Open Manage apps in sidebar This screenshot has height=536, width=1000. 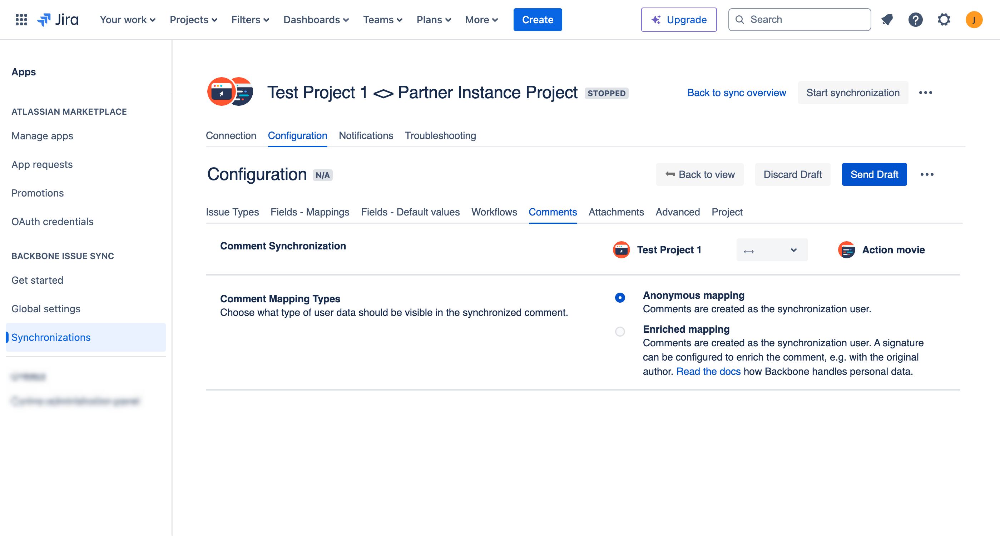pos(42,136)
